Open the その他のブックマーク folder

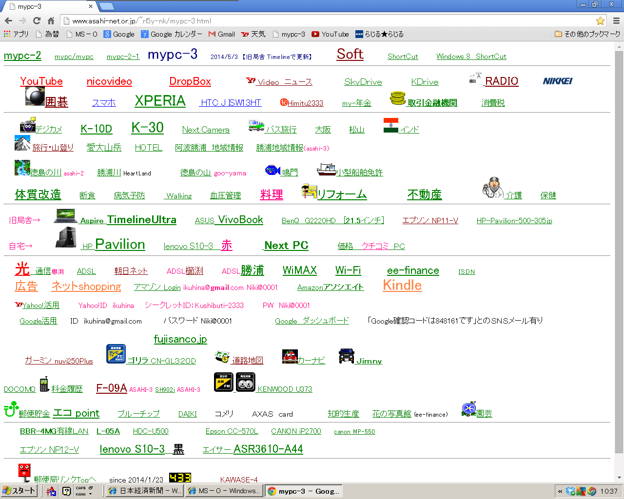point(587,34)
